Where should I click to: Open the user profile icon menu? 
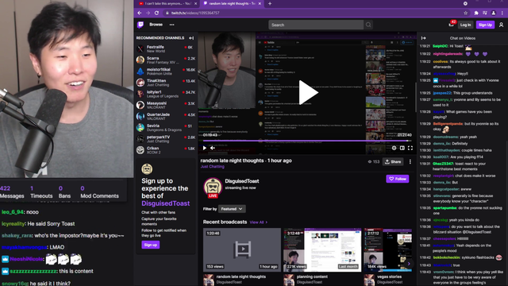(501, 25)
